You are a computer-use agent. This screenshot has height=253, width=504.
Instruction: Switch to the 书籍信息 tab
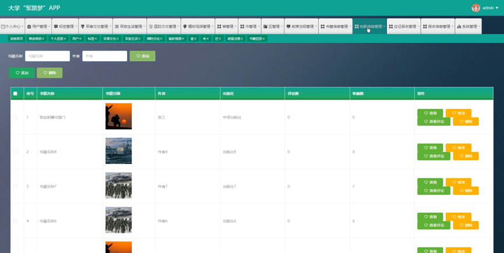tap(257, 39)
